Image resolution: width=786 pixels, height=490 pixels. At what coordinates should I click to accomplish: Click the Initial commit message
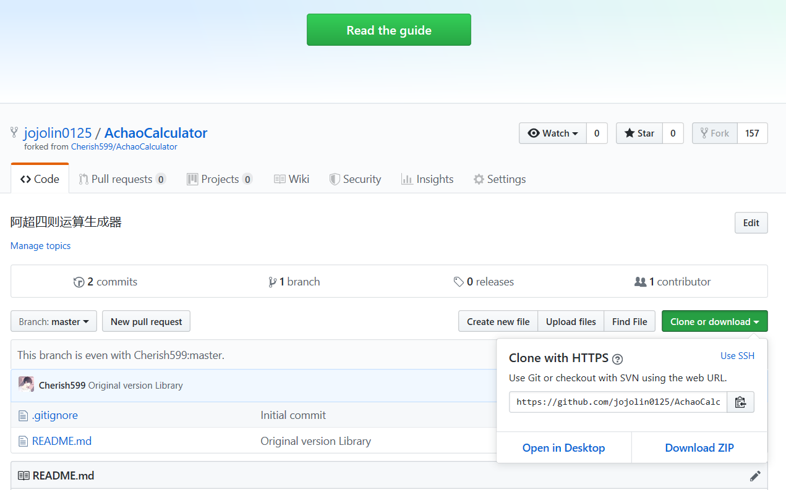pyautogui.click(x=293, y=415)
